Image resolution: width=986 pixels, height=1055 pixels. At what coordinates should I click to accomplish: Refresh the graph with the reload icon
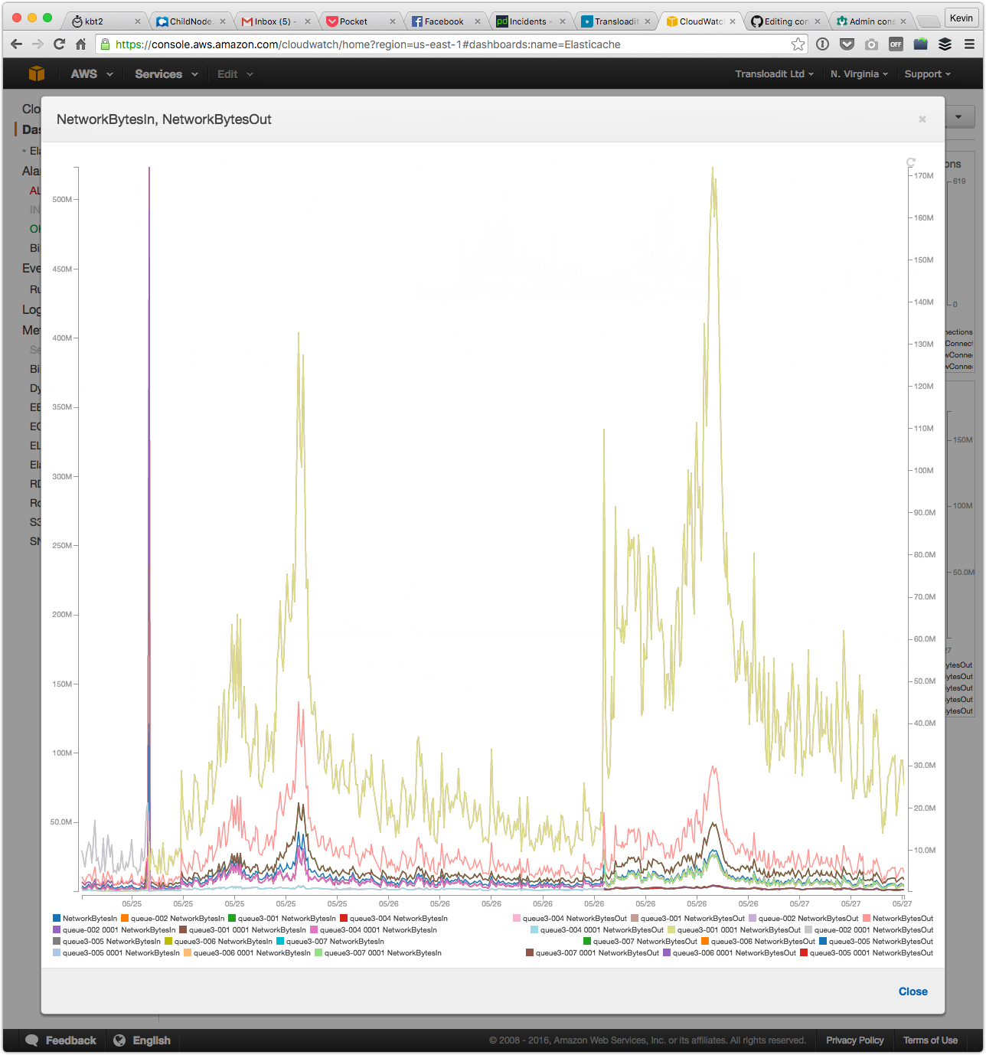(x=911, y=162)
